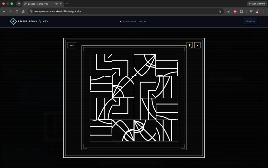Reload the page

coord(17,11)
